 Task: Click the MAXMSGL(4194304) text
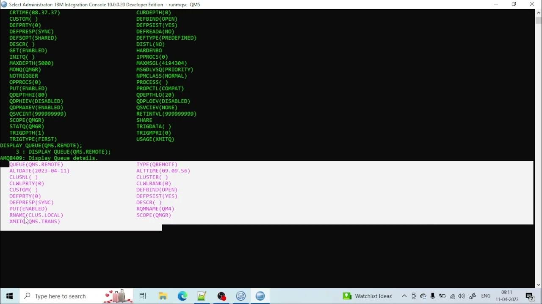pos(162,63)
